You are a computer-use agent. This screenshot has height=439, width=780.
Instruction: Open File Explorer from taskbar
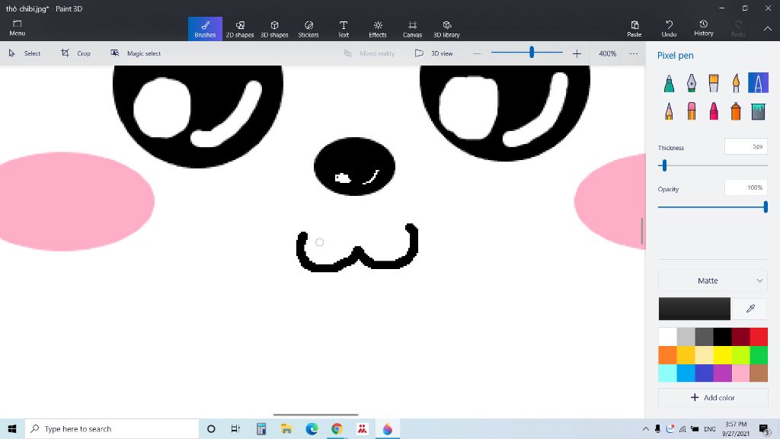coord(286,428)
